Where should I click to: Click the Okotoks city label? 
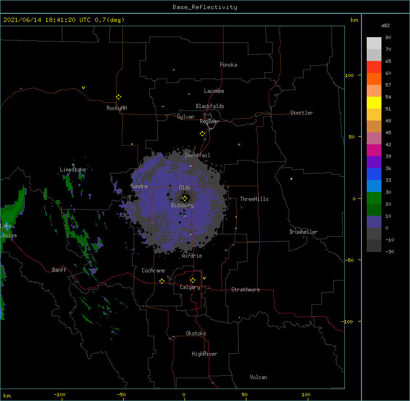tap(196, 333)
